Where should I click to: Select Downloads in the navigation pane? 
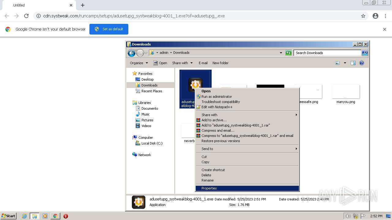tap(147, 85)
